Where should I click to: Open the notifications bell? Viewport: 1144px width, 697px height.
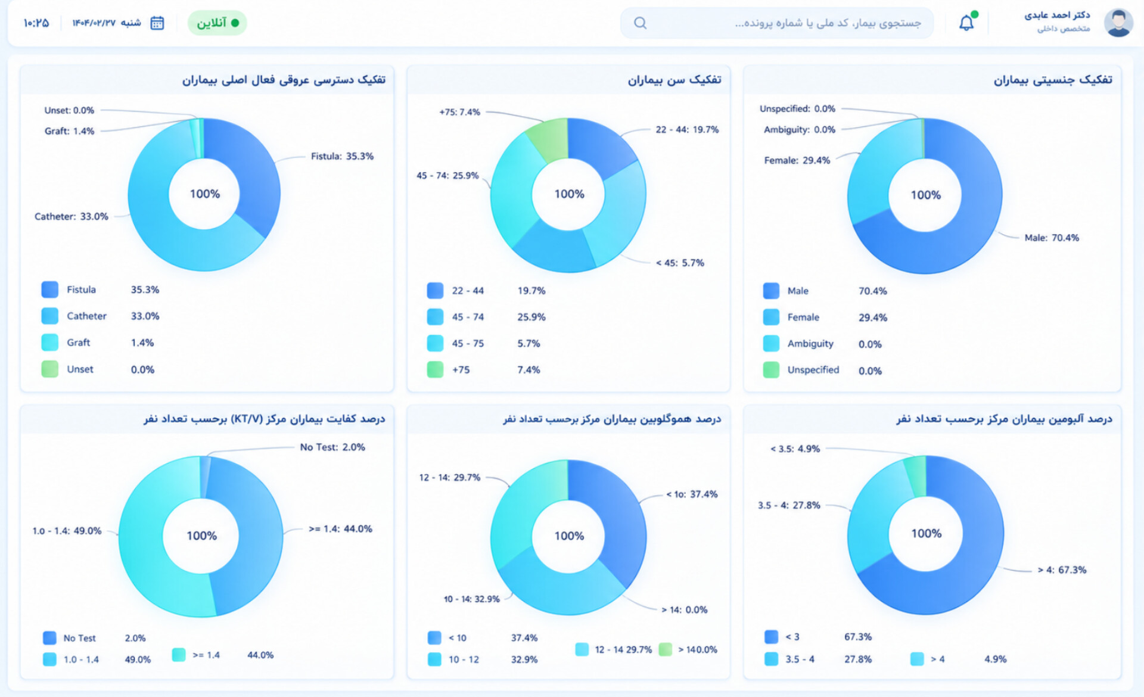[966, 23]
